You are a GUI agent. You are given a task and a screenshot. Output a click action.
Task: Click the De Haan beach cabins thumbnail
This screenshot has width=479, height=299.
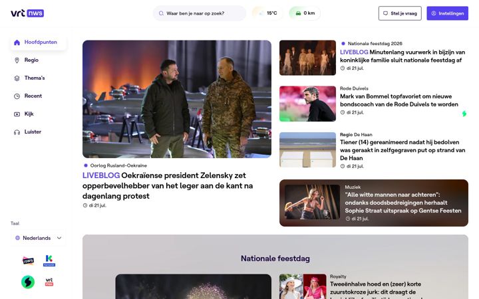click(x=307, y=149)
